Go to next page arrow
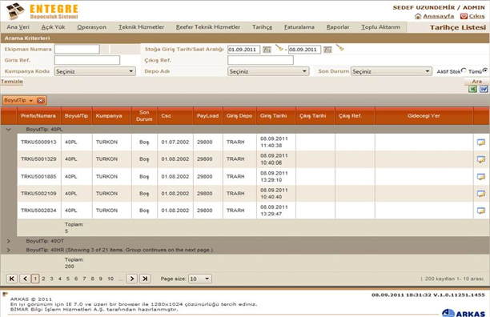 point(132,279)
